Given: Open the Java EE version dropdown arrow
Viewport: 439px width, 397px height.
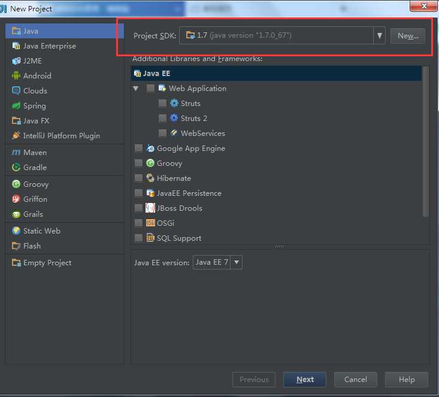Looking at the screenshot, I should point(237,262).
